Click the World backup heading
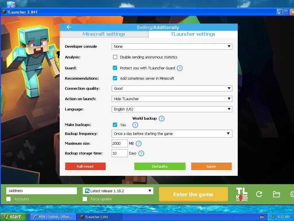The image size is (294, 221). (x=144, y=118)
